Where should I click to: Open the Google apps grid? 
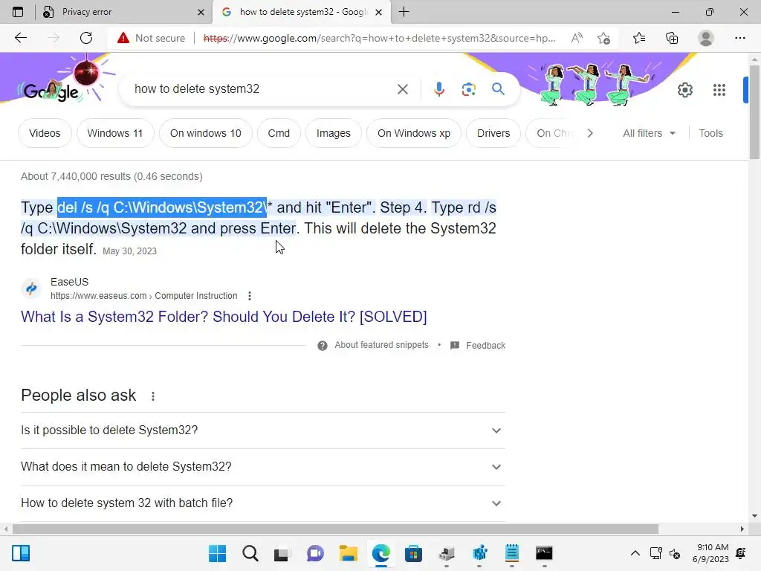(719, 90)
